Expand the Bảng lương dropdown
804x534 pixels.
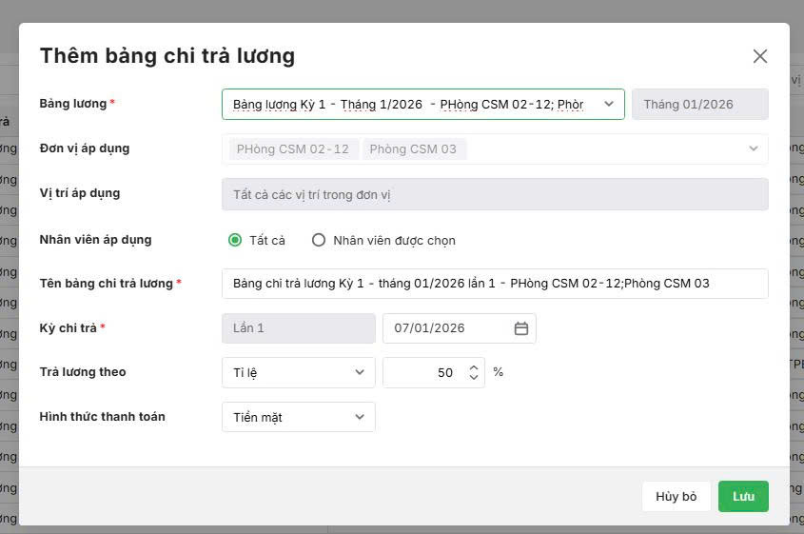(609, 104)
